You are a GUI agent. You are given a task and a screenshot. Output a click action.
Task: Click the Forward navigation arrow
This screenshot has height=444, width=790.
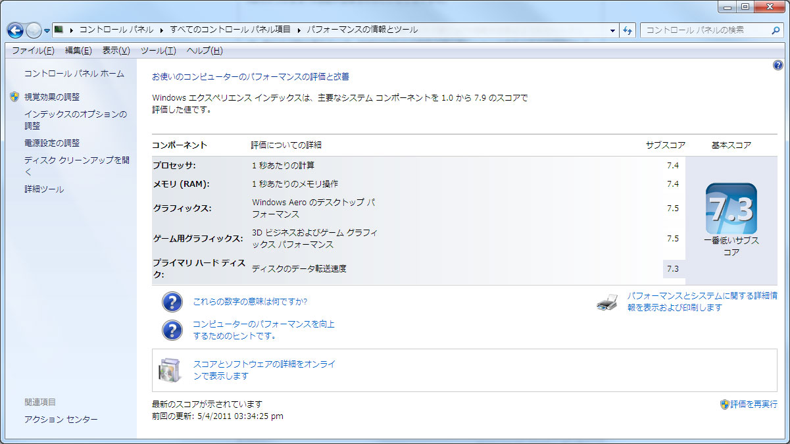pyautogui.click(x=34, y=30)
